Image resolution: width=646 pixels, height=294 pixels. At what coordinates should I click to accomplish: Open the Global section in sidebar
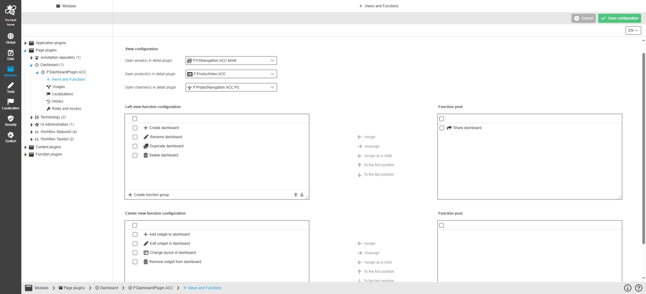tap(11, 38)
